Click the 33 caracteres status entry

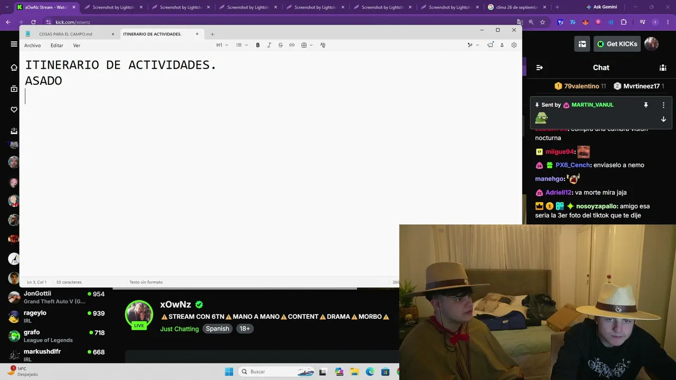click(69, 282)
